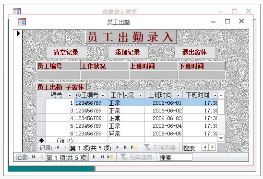This screenshot has width=263, height=179.
Task: Click the empty 员工编号 input field
Action: [x=59, y=75]
